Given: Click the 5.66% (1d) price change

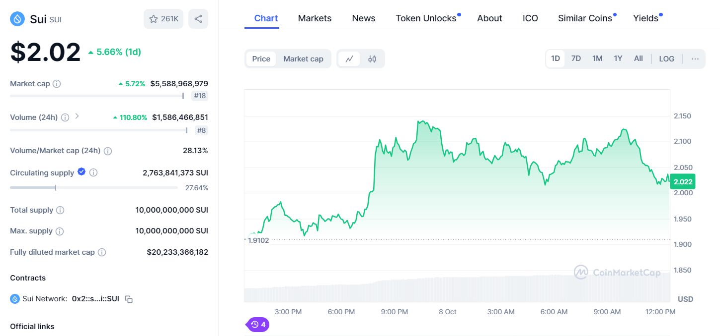Looking at the screenshot, I should pos(115,52).
